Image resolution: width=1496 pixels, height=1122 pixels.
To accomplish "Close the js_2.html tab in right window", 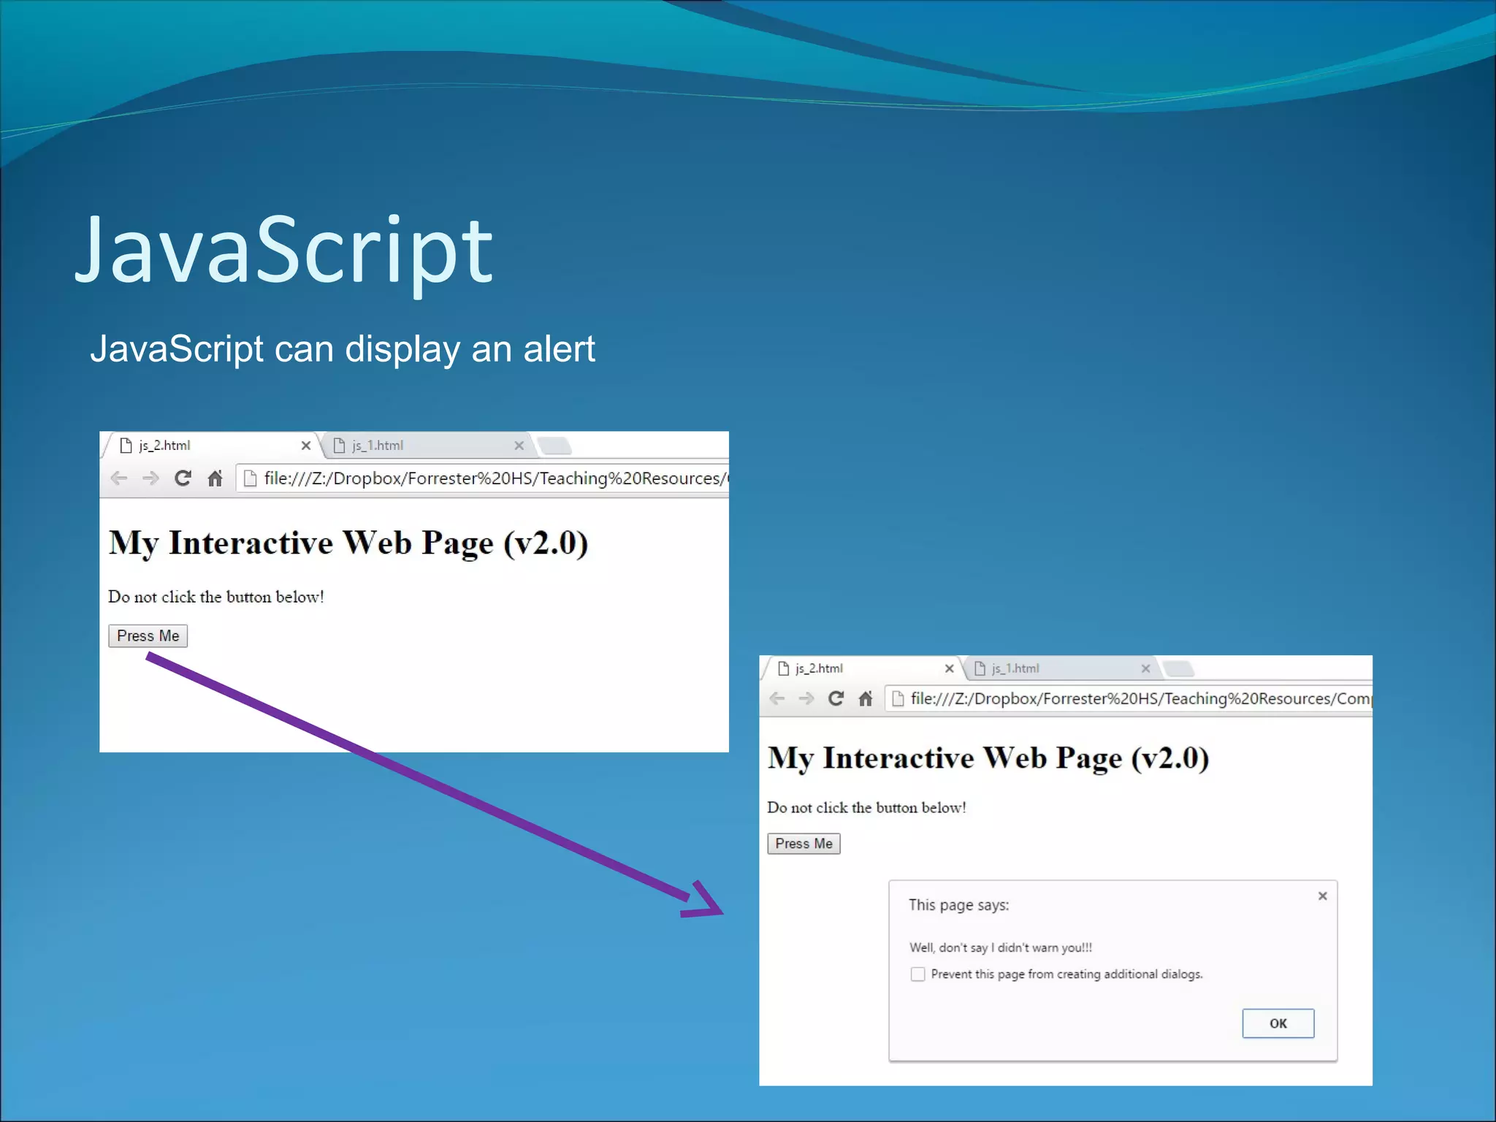I will coord(949,668).
